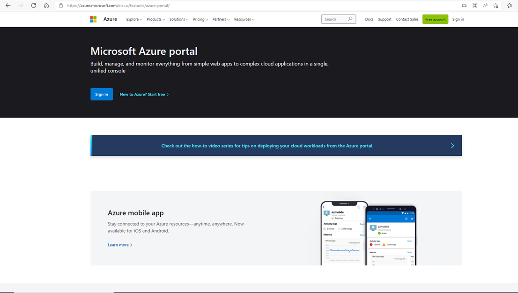Open the Favorites list icon
Image resolution: width=518 pixels, height=293 pixels.
(510, 6)
